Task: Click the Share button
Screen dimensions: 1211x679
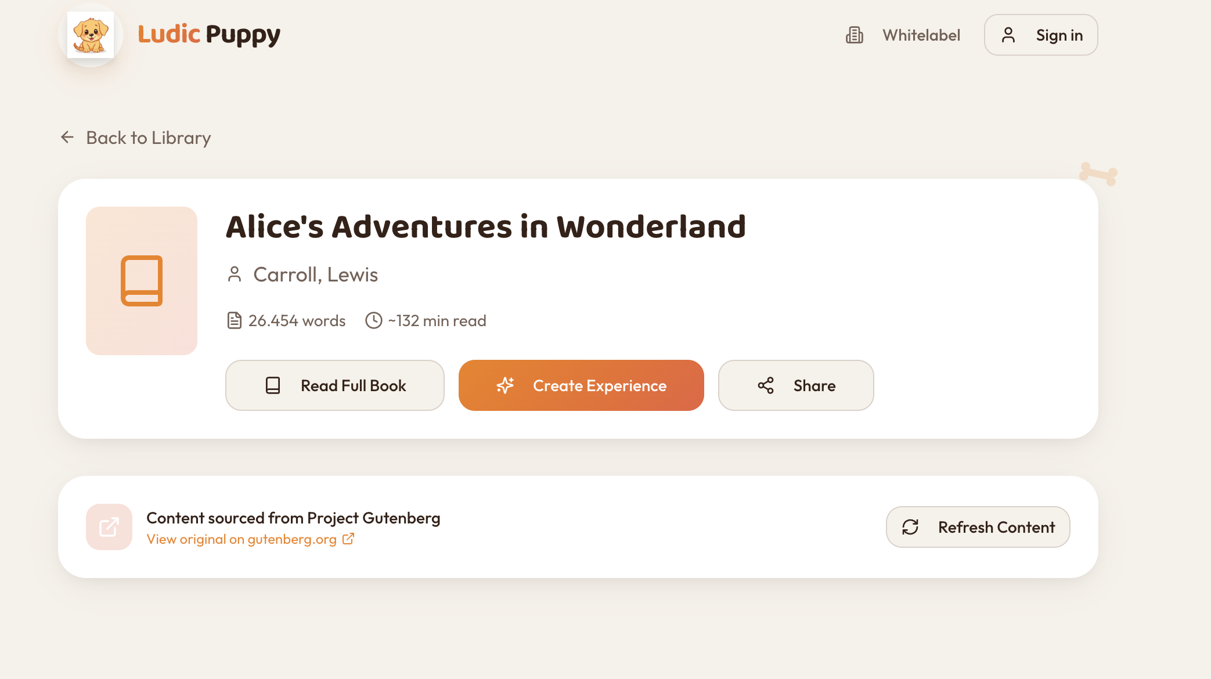Action: point(796,385)
